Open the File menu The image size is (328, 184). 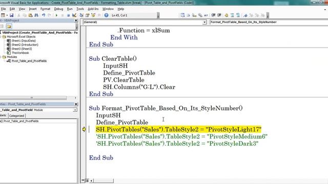pyautogui.click(x=3, y=9)
